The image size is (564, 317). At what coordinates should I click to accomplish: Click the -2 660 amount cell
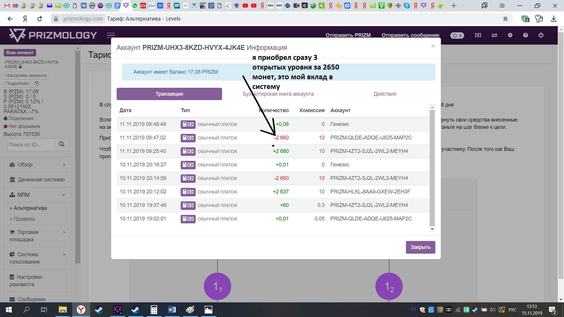coord(281,138)
